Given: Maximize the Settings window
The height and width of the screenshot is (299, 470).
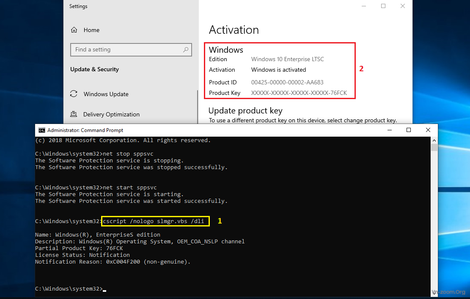Looking at the screenshot, I should tap(383, 6).
